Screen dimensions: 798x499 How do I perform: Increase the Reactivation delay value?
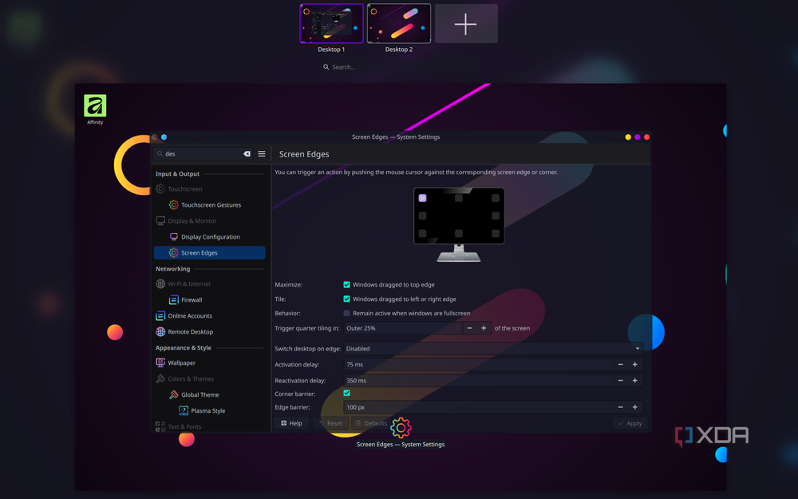(635, 380)
